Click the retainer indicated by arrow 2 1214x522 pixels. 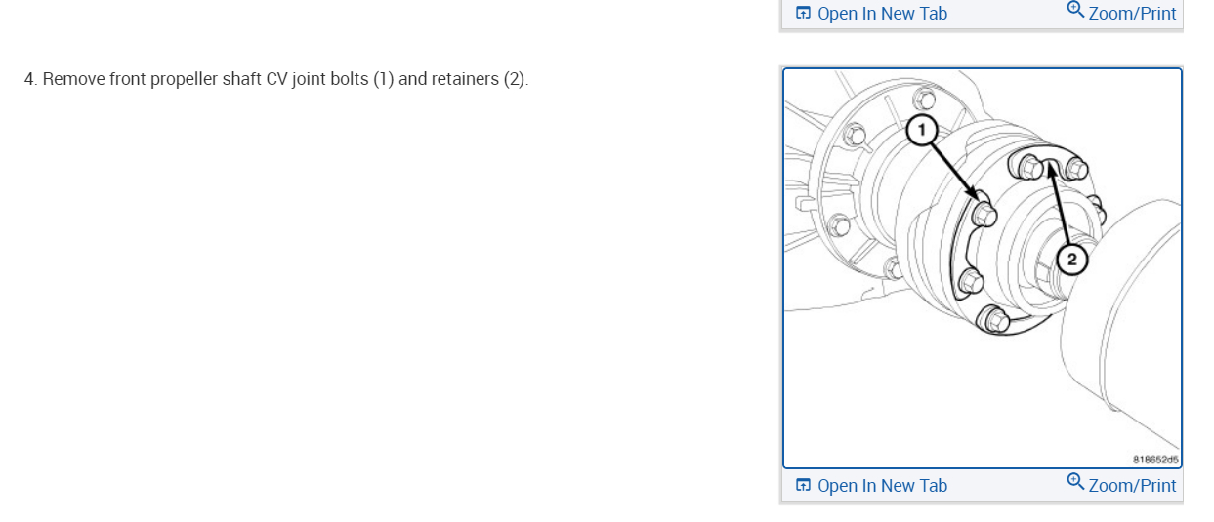tap(1050, 163)
